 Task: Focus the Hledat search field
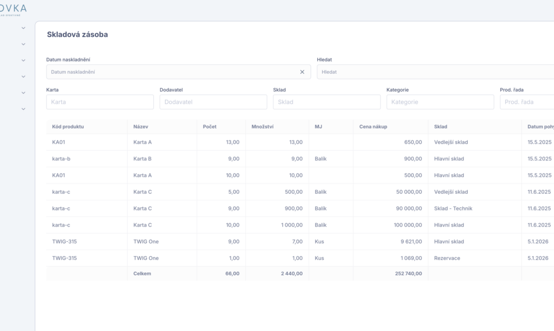pyautogui.click(x=436, y=72)
